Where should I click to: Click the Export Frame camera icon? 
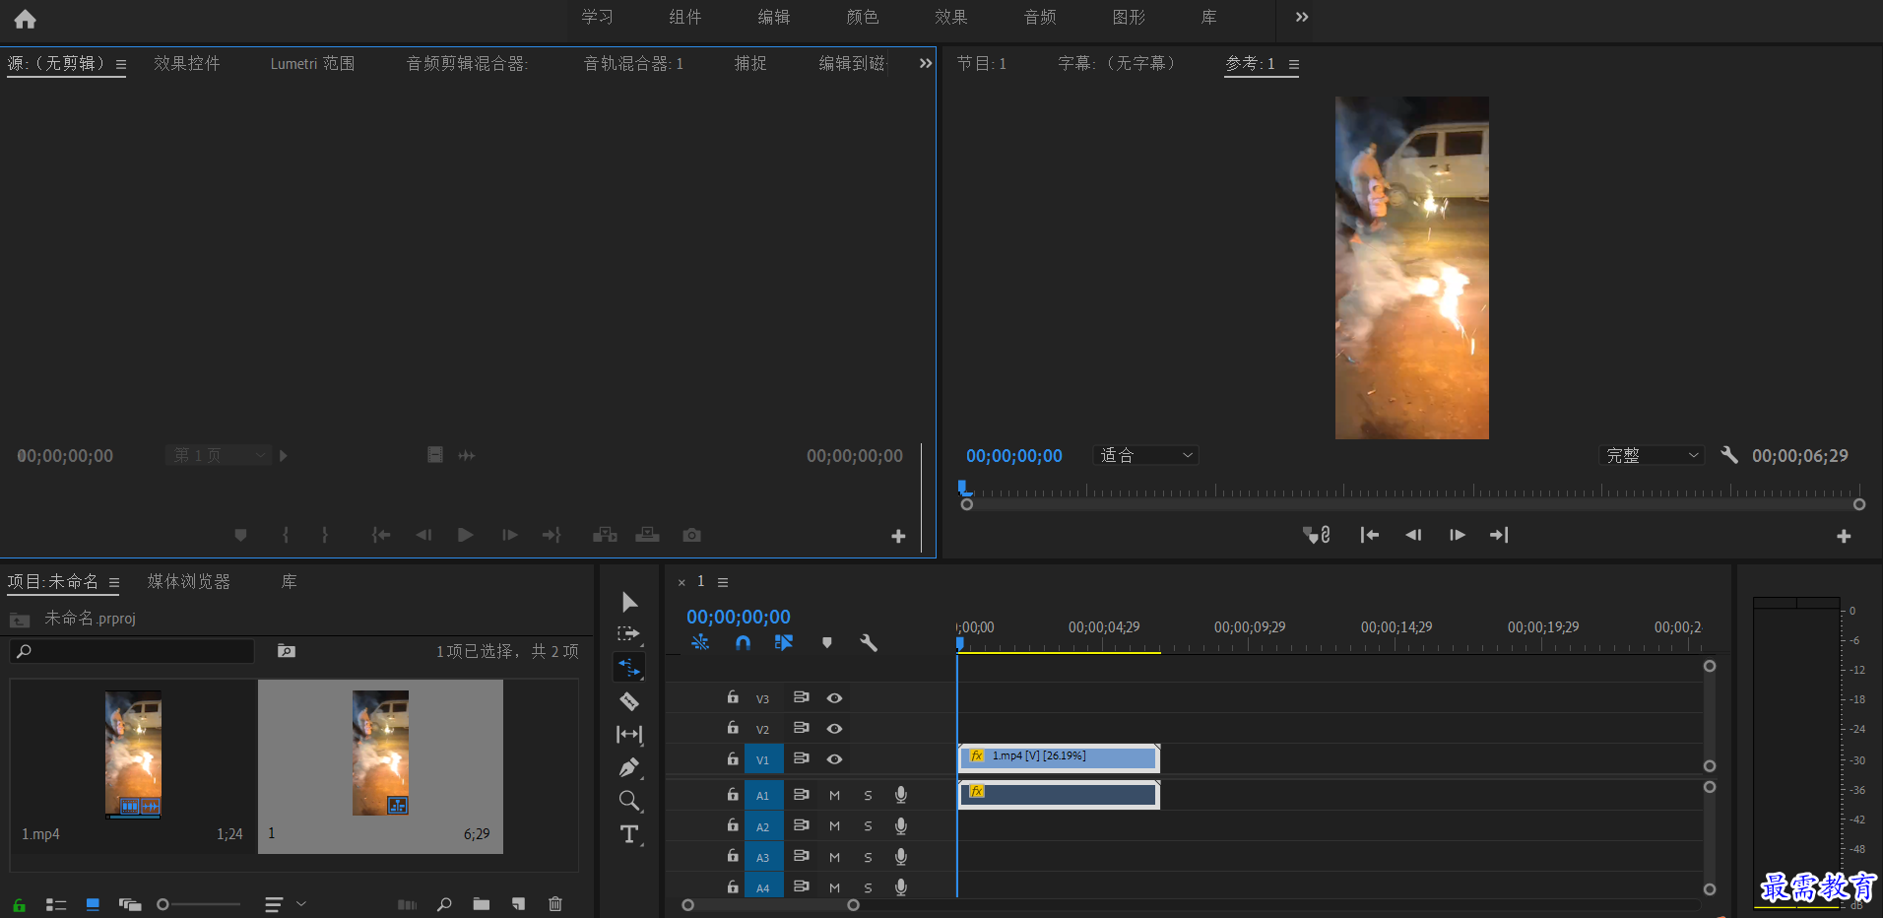(692, 535)
